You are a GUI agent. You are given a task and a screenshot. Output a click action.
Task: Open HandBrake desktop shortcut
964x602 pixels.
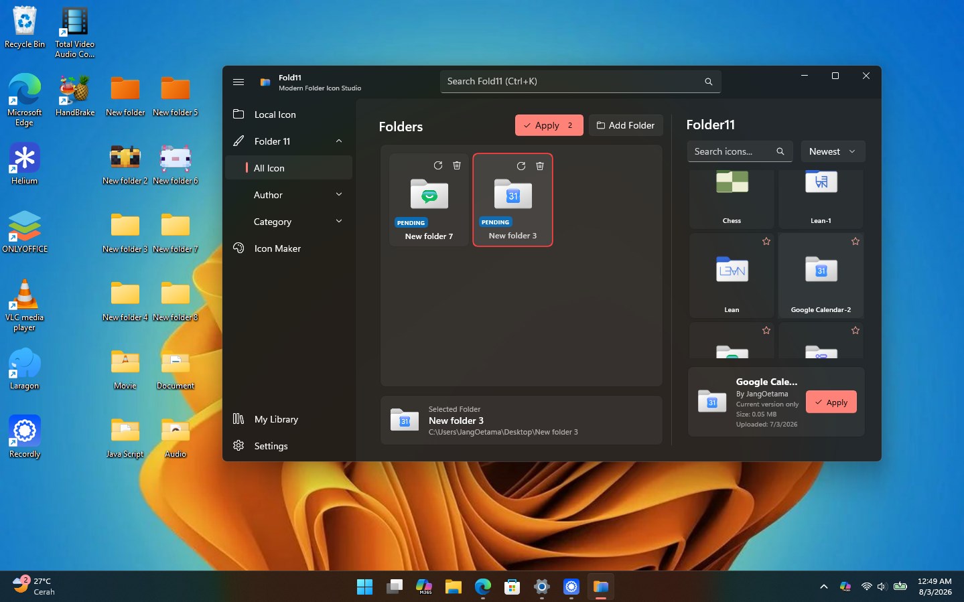pos(74,95)
